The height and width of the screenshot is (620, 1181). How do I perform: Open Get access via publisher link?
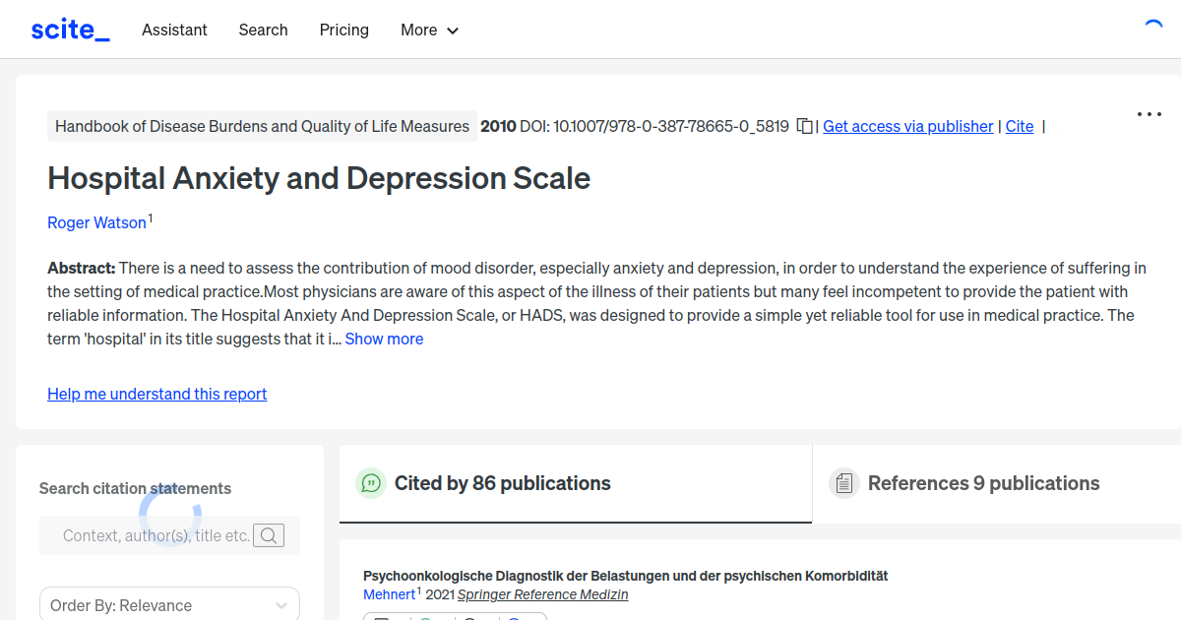907,126
